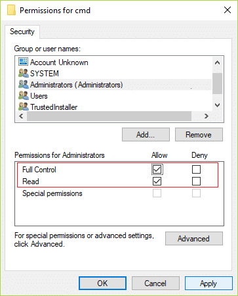Click the Administrators group users icon
Screen dimensions: 238x296
click(24, 84)
